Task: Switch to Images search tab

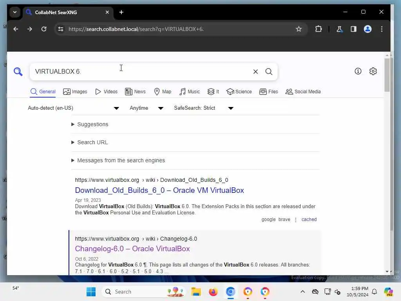Action: (75, 92)
